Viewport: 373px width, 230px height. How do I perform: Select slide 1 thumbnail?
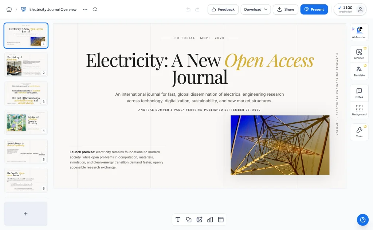click(26, 36)
